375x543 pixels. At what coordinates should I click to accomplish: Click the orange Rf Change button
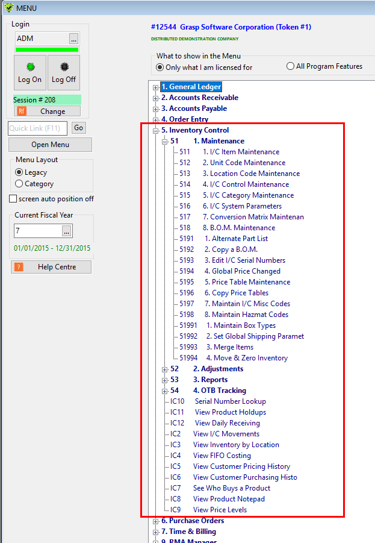[47, 111]
